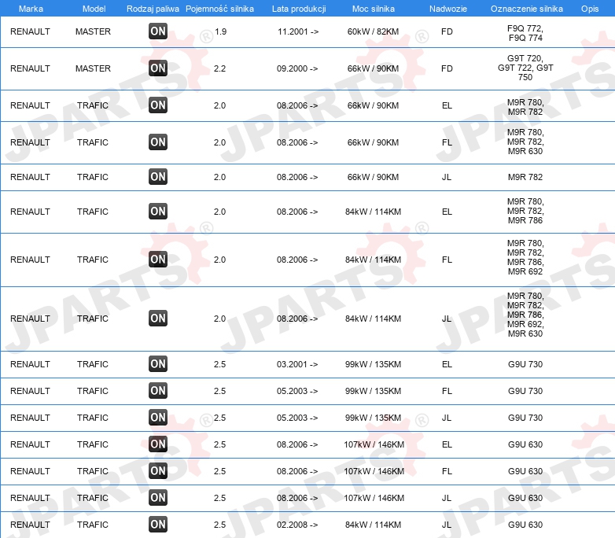Click the Opis column header

point(590,9)
